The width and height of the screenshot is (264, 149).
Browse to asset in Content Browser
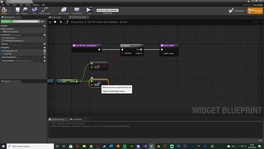(x=25, y=10)
